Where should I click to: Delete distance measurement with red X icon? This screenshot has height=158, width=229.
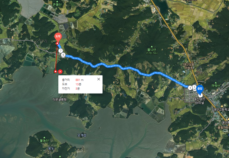point(60,71)
